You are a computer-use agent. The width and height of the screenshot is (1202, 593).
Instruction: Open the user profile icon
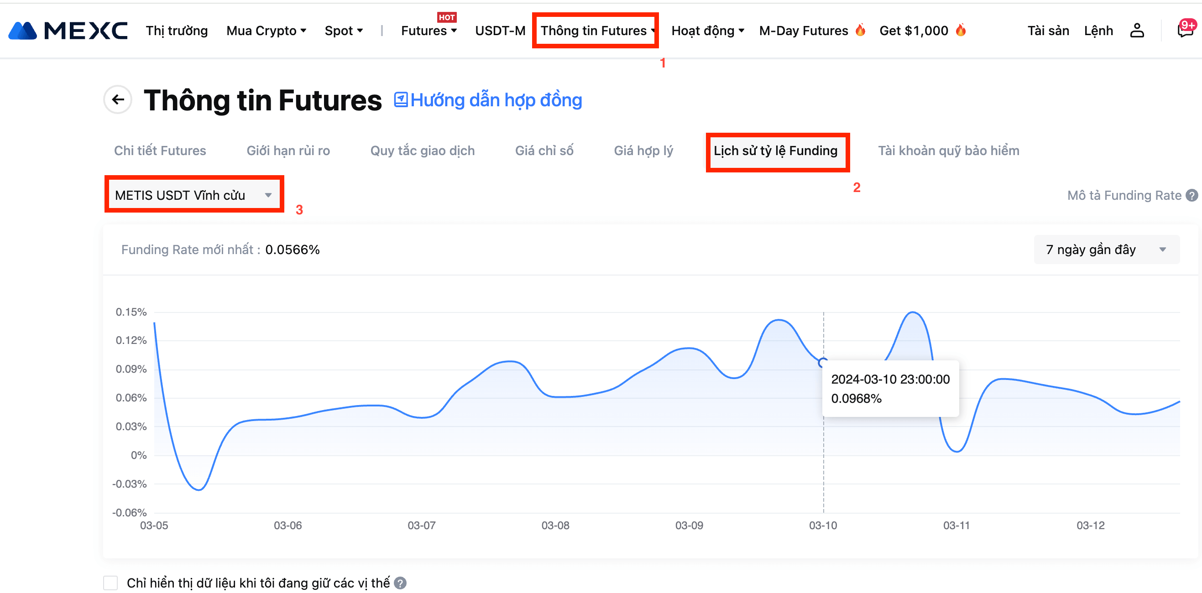(1137, 31)
